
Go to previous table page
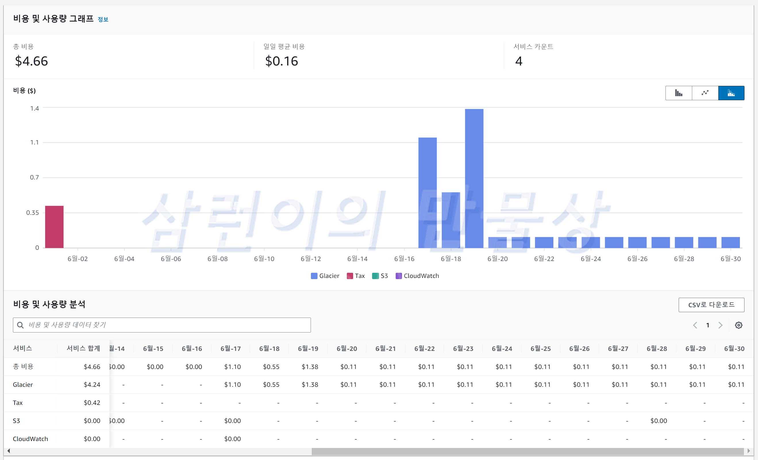(695, 325)
